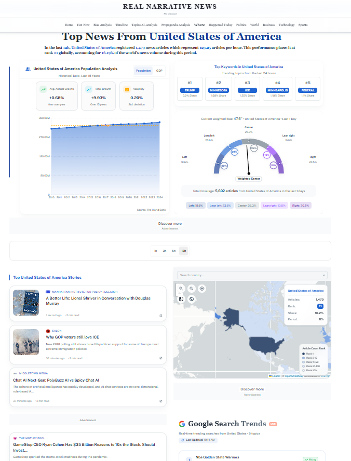Select the 12h time period

point(184,251)
